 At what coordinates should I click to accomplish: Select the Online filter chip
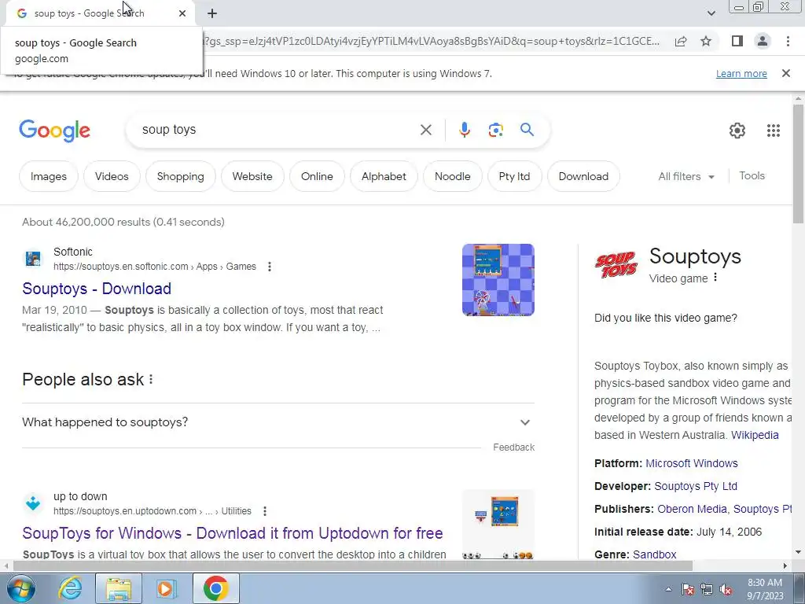pos(317,176)
